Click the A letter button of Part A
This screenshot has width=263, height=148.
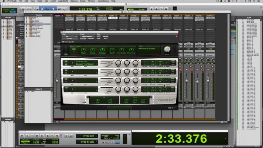point(66,64)
